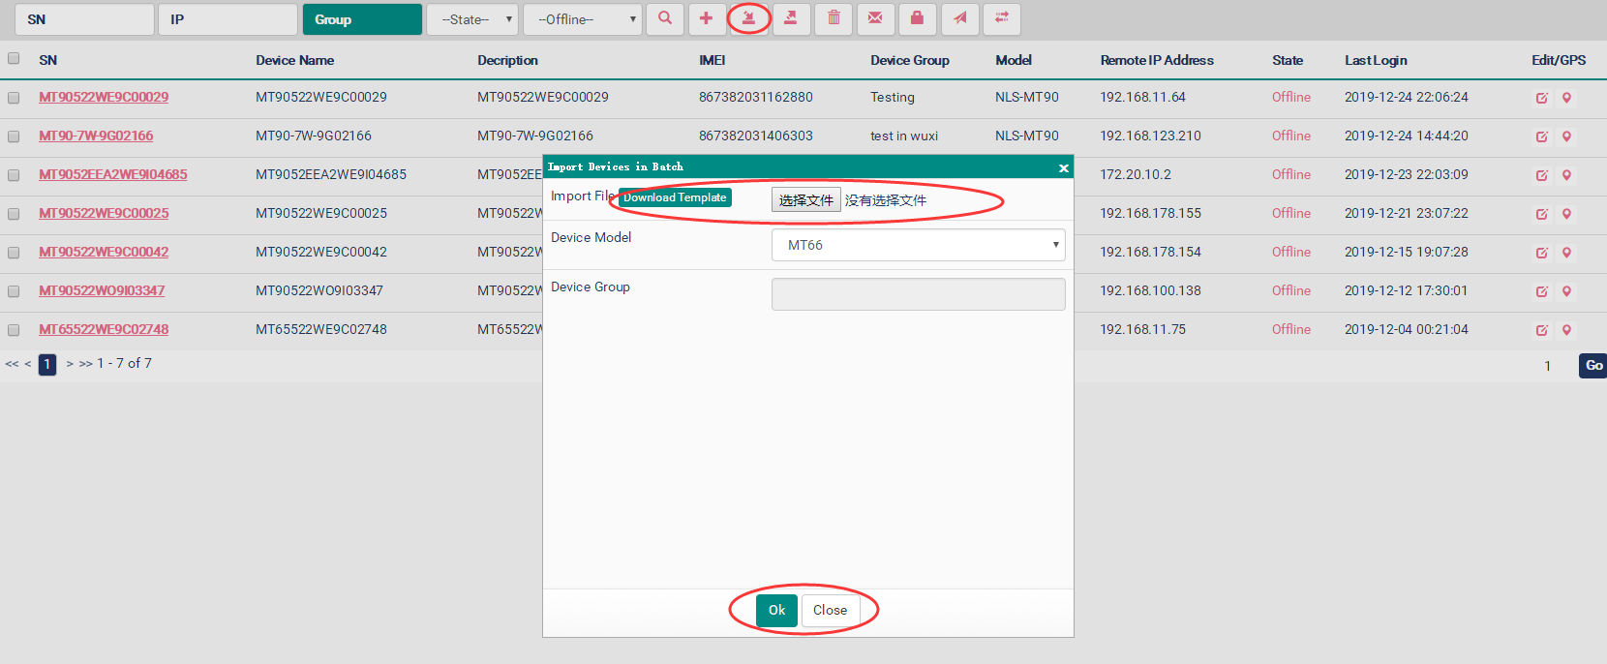Select the Group filter tab

coord(361,19)
